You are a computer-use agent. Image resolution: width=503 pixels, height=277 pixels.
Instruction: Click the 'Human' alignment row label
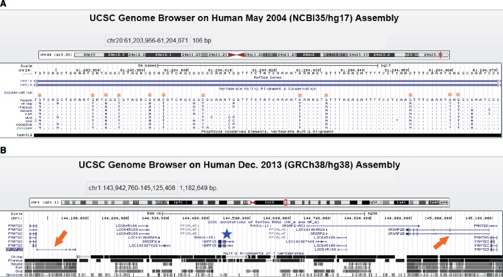pyautogui.click(x=26, y=100)
